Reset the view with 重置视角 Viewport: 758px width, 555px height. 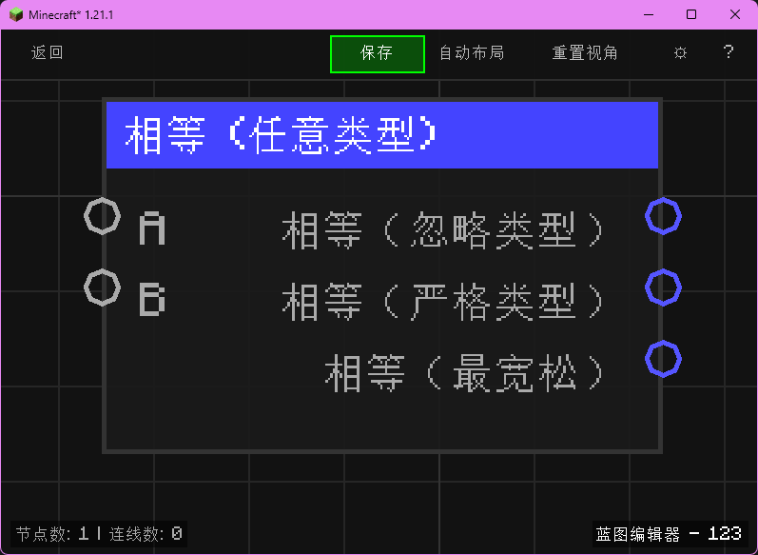pyautogui.click(x=585, y=52)
